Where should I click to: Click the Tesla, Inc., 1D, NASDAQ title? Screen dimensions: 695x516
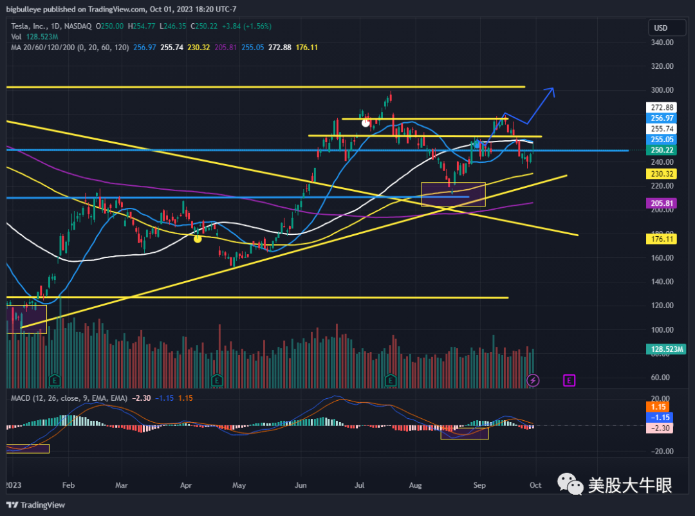(x=51, y=26)
